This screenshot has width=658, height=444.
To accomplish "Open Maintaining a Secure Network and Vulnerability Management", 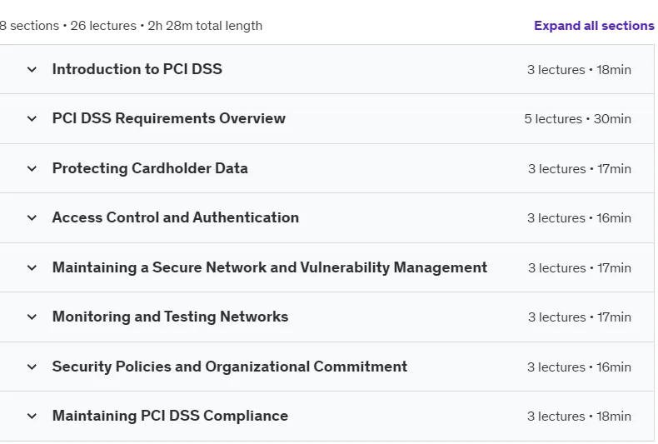I will click(x=270, y=267).
